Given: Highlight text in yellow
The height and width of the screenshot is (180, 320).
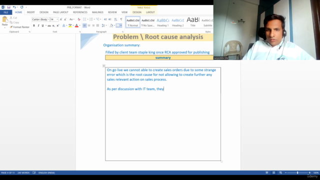Looking at the screenshot, I should (70, 25).
